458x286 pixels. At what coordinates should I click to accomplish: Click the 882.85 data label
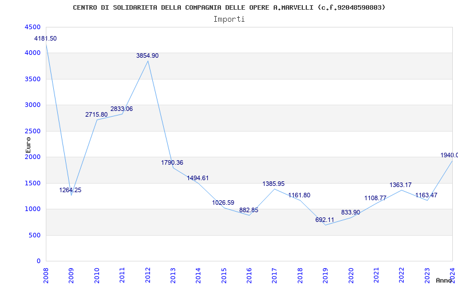(x=249, y=210)
